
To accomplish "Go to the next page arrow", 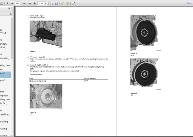I will point(12,3).
